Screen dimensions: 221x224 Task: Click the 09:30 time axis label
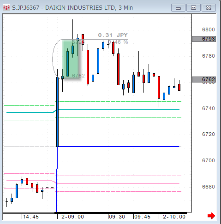point(117,217)
